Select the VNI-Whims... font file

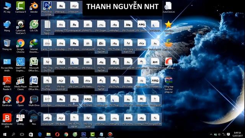click(128, 119)
